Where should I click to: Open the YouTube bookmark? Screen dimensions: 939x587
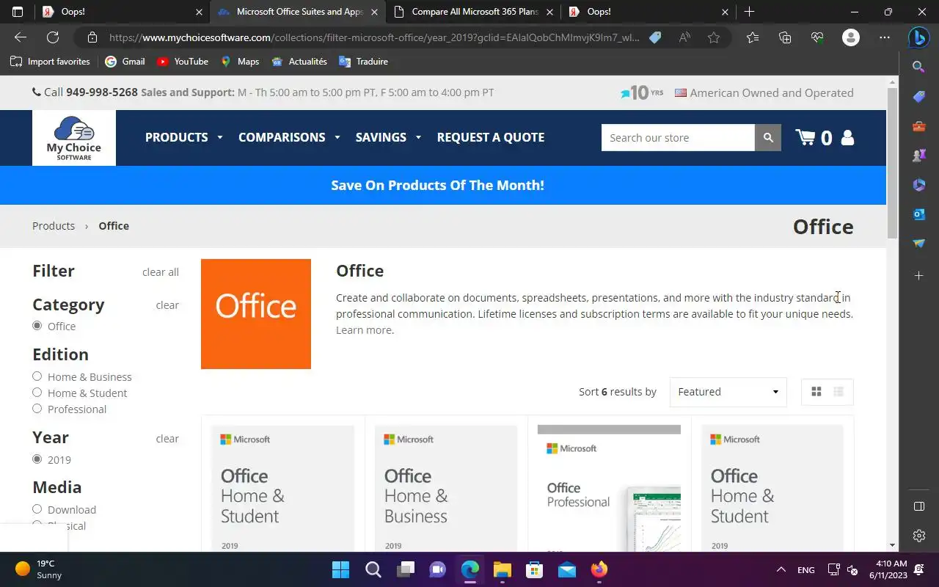pos(183,62)
